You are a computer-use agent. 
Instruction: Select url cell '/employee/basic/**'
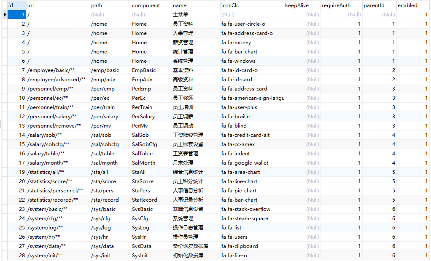[58, 70]
